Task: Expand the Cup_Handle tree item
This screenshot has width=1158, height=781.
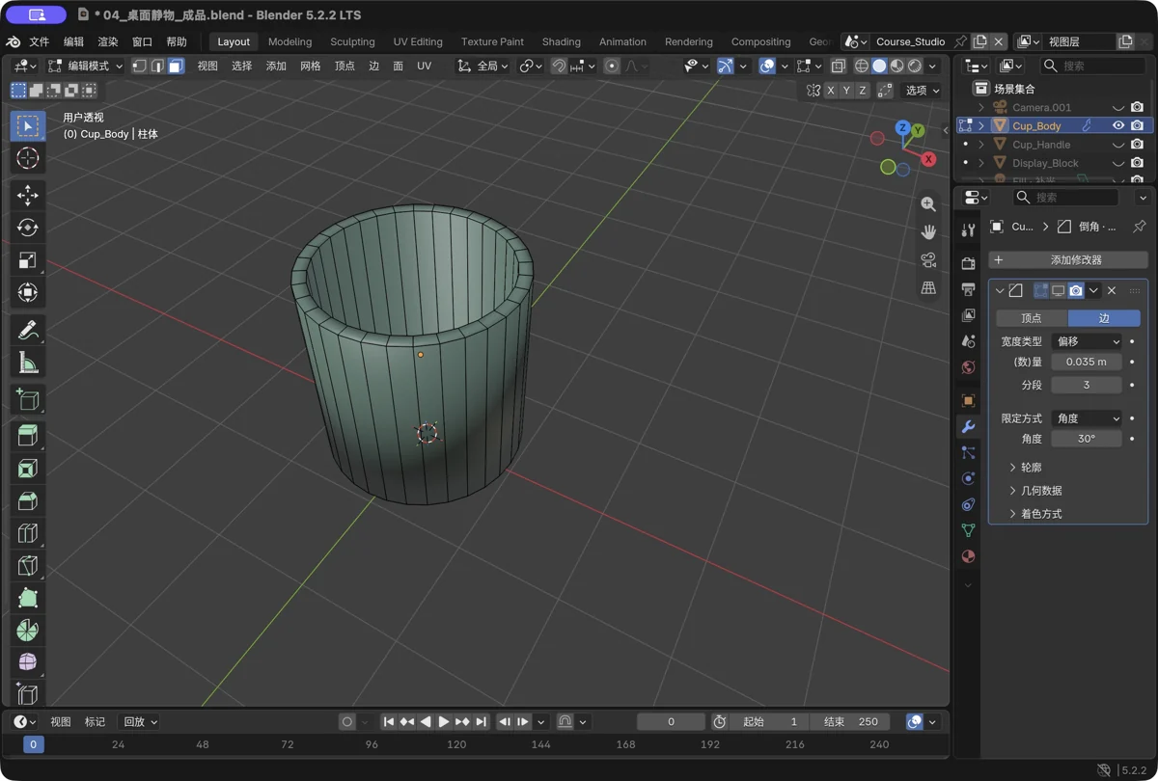Action: pos(981,145)
